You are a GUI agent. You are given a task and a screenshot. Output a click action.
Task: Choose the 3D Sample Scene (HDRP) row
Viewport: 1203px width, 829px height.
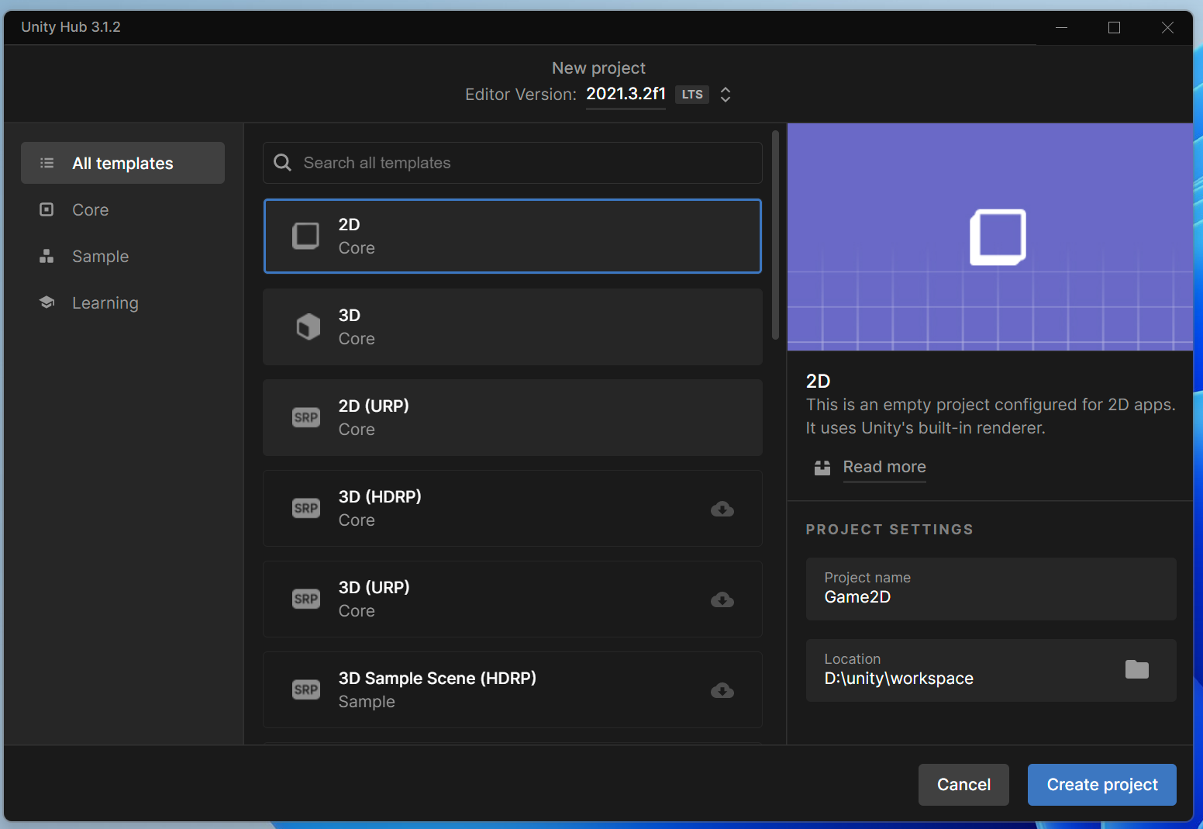click(512, 690)
